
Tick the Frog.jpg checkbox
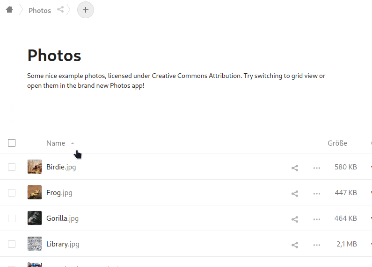(12, 193)
